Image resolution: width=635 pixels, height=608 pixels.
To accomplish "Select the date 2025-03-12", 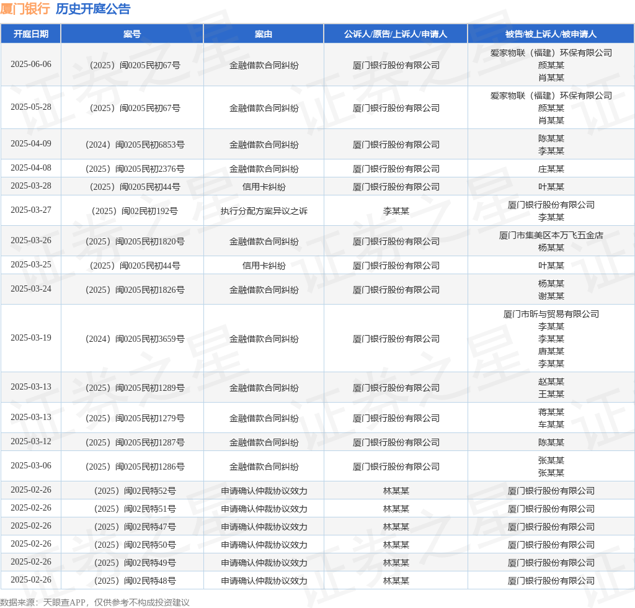I will [31, 442].
